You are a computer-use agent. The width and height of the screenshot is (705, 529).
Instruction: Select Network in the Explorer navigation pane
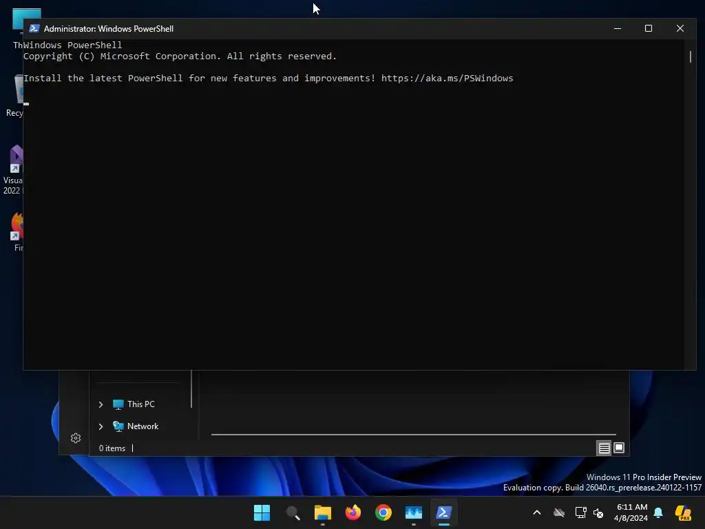[136, 426]
